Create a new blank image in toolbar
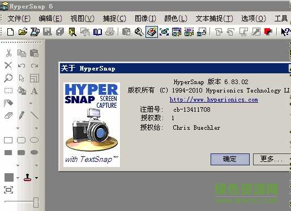 point(10,32)
